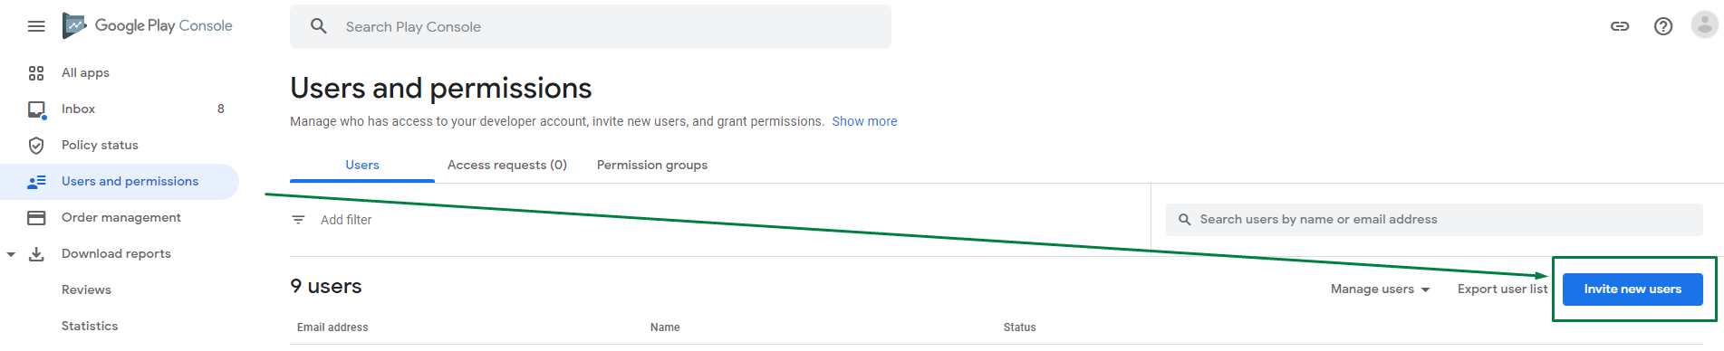Select the Users tab

[362, 165]
